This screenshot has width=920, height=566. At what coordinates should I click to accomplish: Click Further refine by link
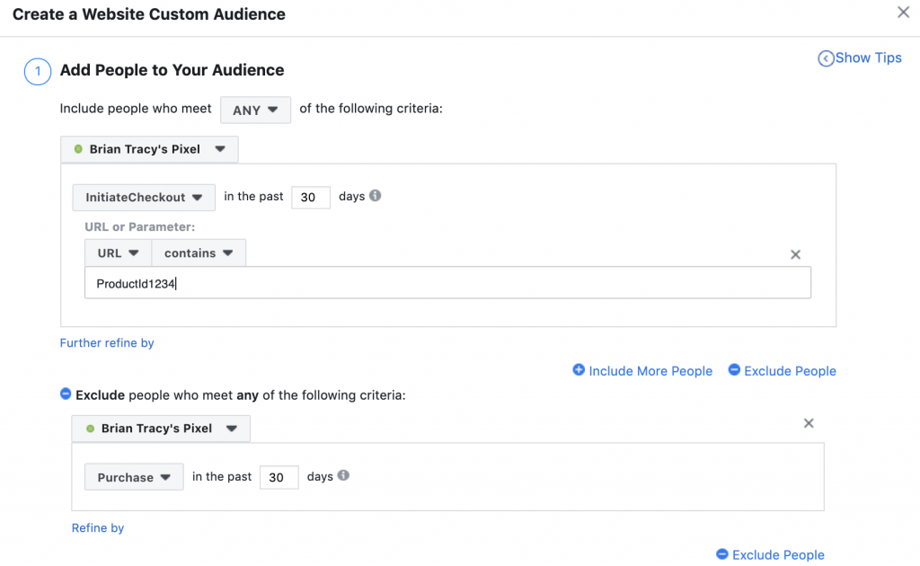(x=107, y=342)
